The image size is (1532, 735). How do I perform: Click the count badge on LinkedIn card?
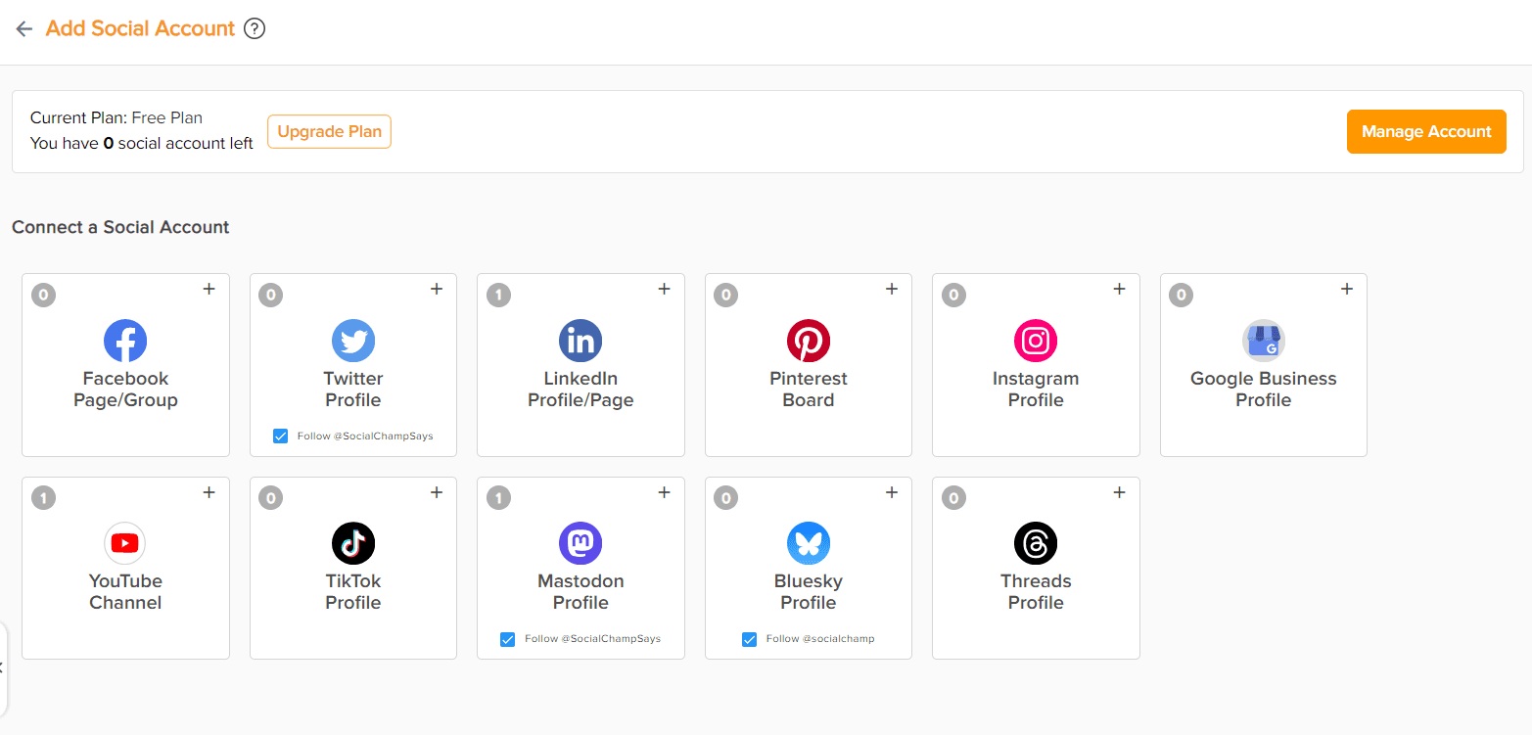tap(498, 295)
